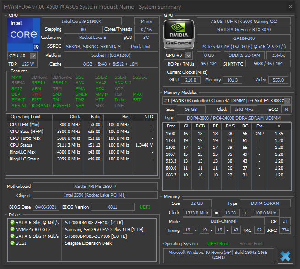Screen dimensions: 300x269
Task: Select the CPU LFM (Min) row
Action: click(x=82, y=125)
